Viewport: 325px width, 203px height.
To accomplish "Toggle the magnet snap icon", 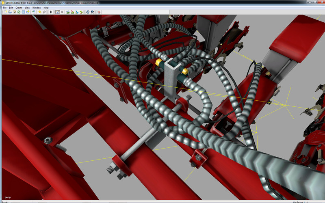I will click(61, 12).
